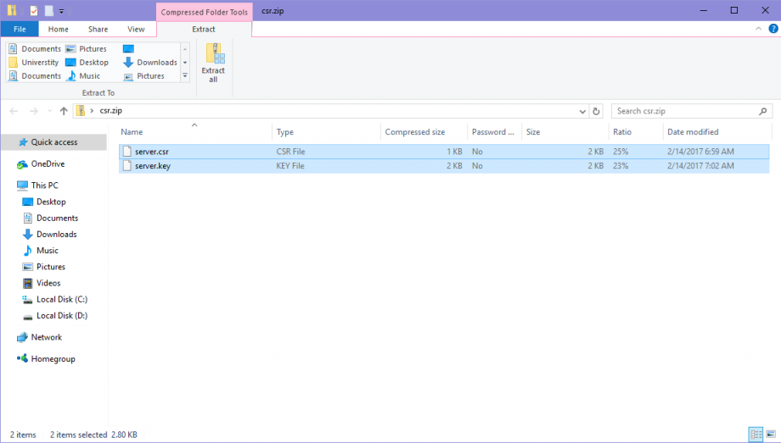
Task: Click the Extract all button
Action: [213, 63]
